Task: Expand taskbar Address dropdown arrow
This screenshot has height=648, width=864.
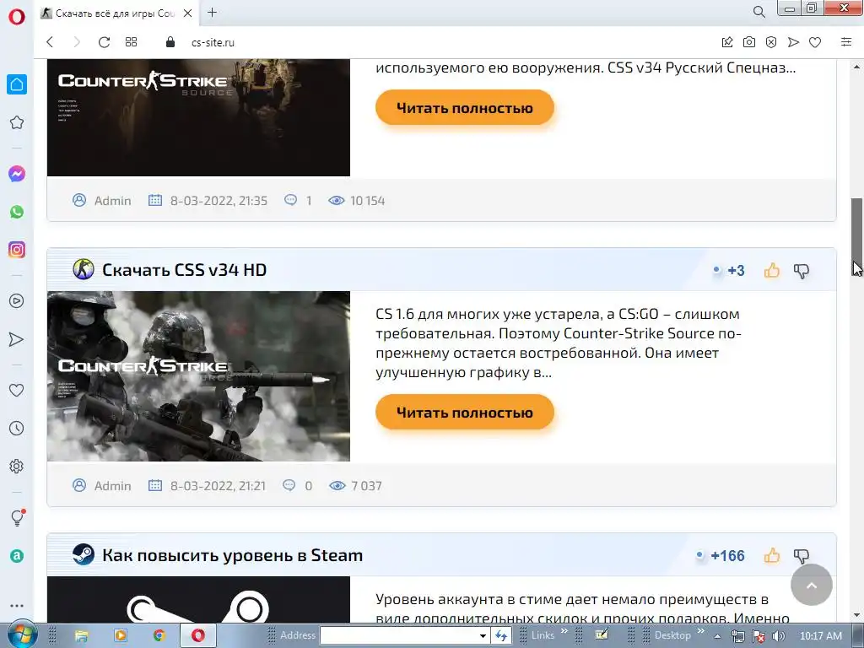Action: (482, 636)
